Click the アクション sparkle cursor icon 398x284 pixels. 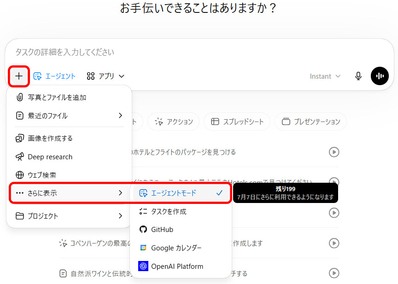[x=159, y=122]
